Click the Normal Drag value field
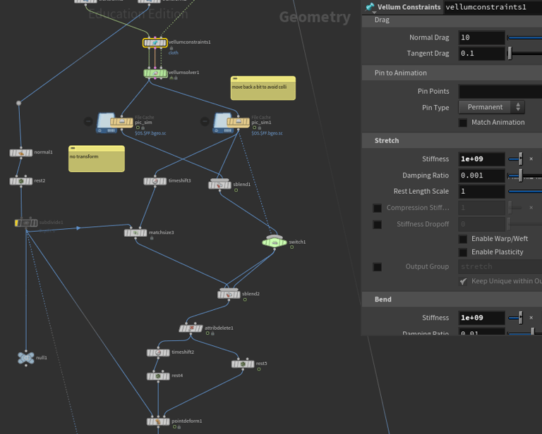The image size is (542, 434). pyautogui.click(x=481, y=37)
